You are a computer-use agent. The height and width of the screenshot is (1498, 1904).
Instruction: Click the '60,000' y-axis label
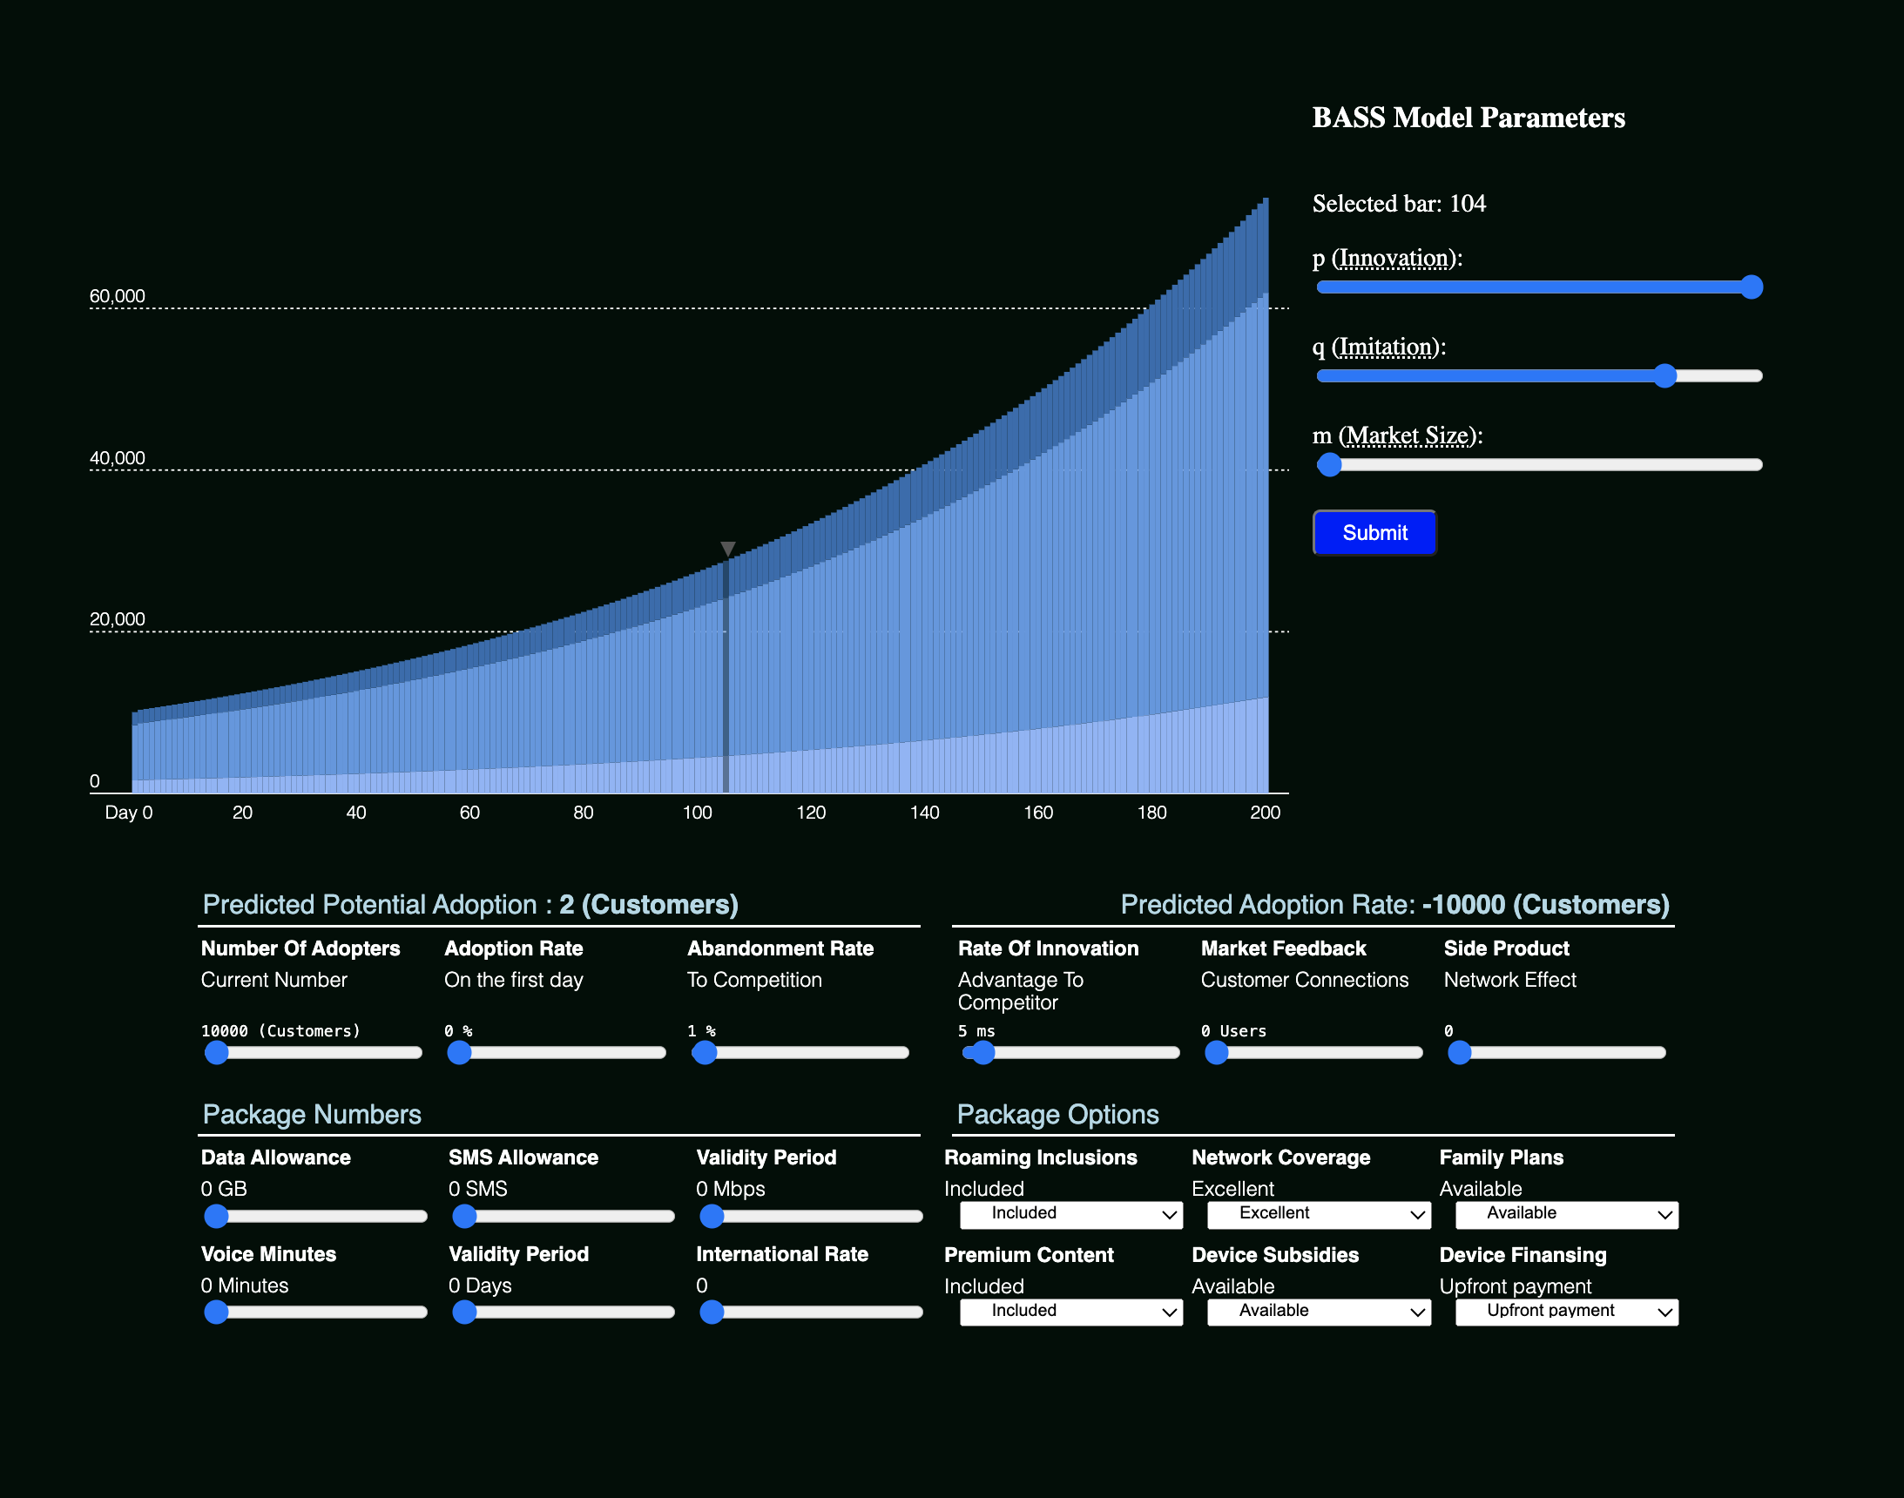(x=118, y=295)
